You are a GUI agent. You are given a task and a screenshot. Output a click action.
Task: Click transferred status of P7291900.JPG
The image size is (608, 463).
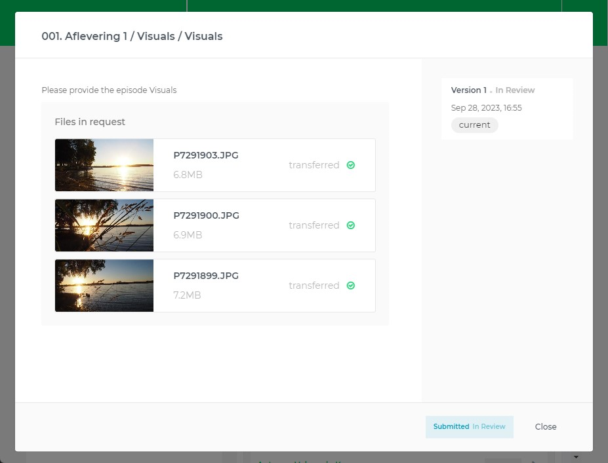314,225
